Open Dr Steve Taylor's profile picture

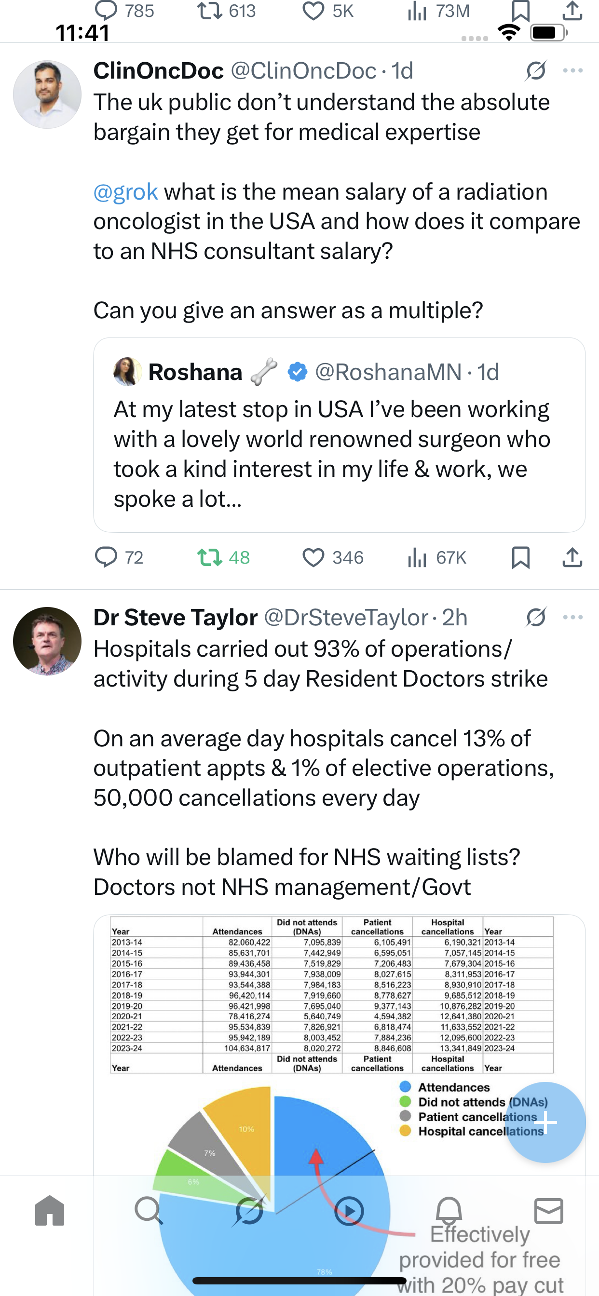pyautogui.click(x=47, y=641)
